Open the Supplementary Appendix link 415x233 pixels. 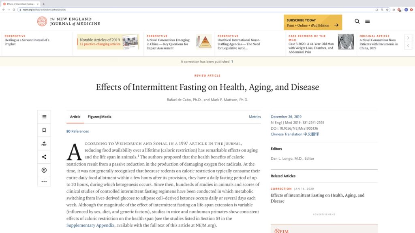pyautogui.click(x=90, y=225)
